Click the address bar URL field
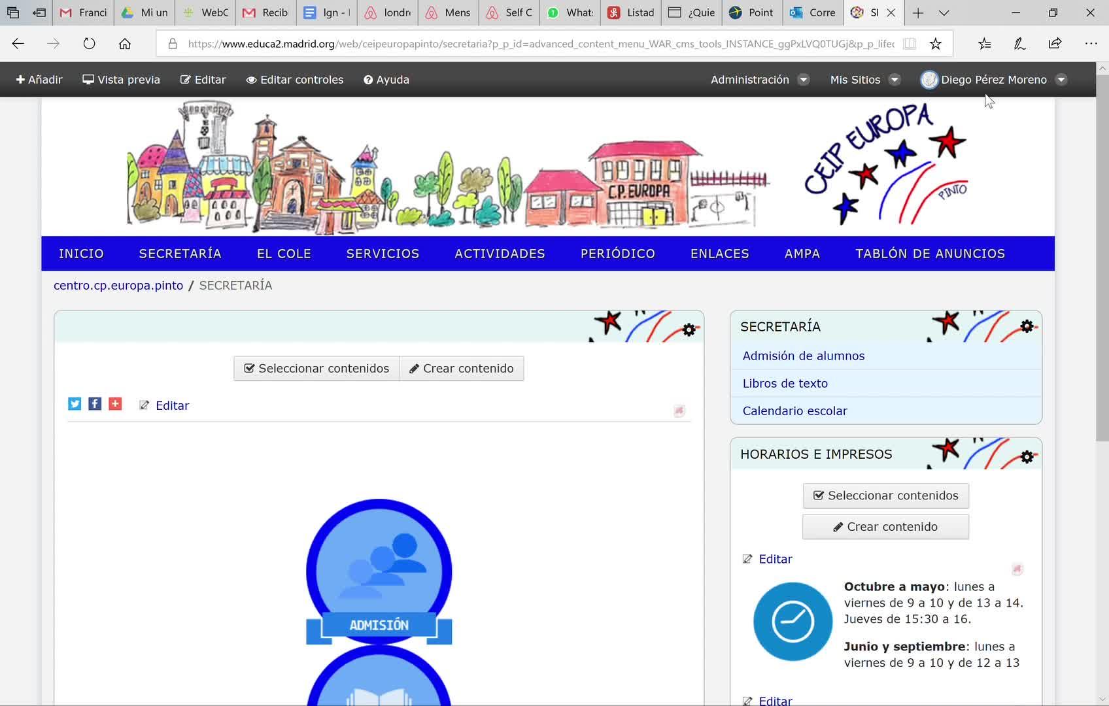This screenshot has height=706, width=1109. click(541, 44)
